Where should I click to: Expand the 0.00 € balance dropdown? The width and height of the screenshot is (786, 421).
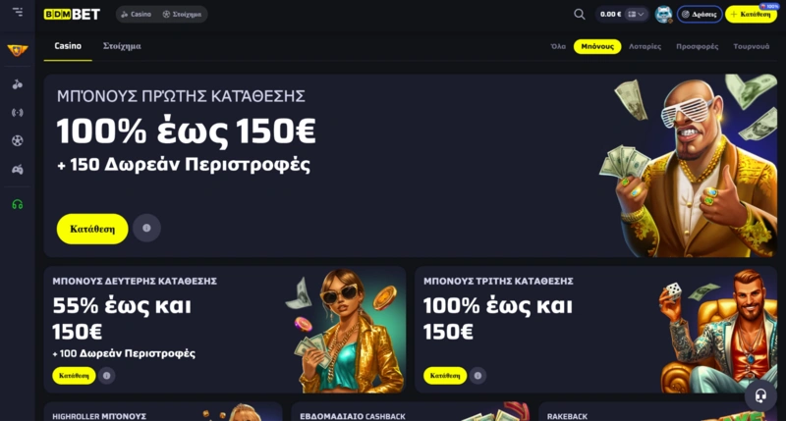coord(622,14)
